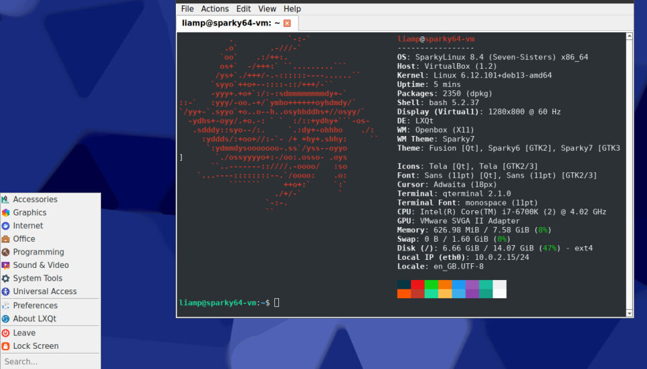This screenshot has height=369, width=647.
Task: Open the Graphics menu entry
Action: coord(51,213)
